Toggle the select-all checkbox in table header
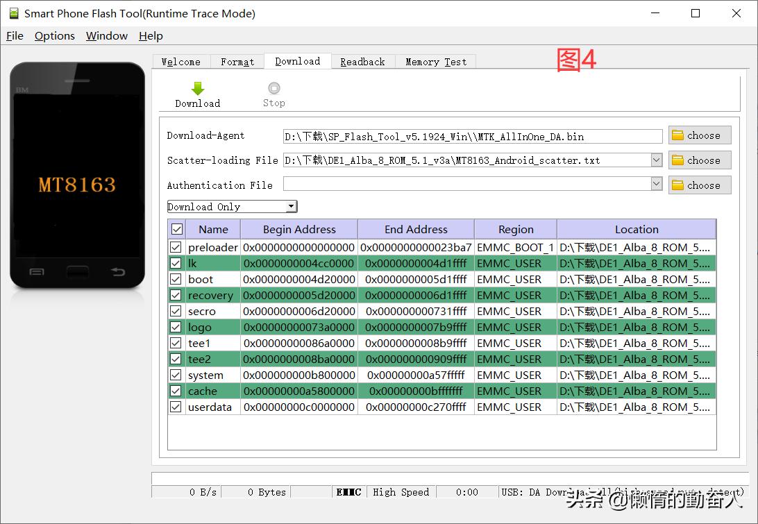This screenshot has width=758, height=524. (x=177, y=229)
